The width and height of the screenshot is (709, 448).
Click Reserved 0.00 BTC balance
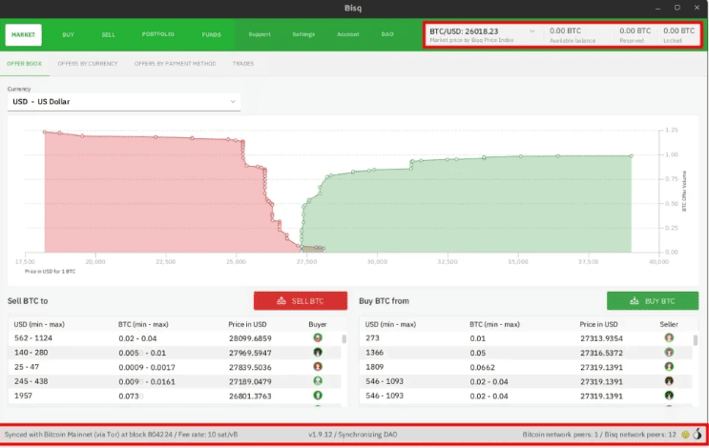click(x=635, y=34)
